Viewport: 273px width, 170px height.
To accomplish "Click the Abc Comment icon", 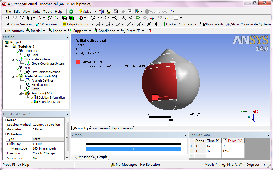I will pos(109,11).
